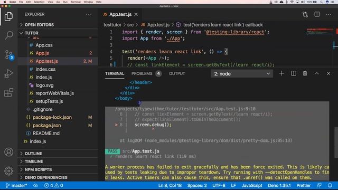This screenshot has height=190, width=338.
Task: Switch to the OUTPUT panel tab
Action: (177, 74)
